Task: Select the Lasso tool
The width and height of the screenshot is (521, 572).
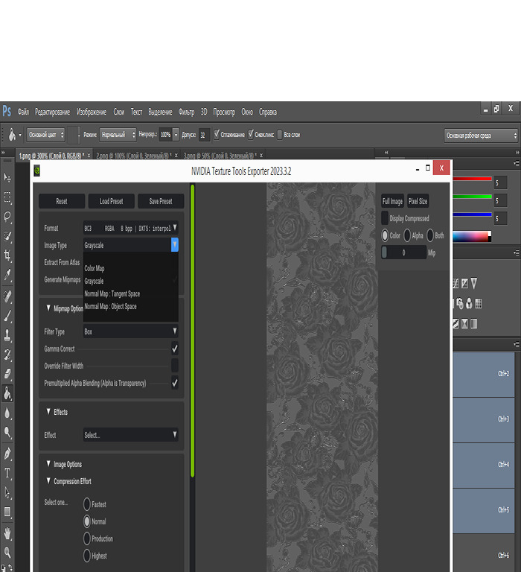Action: 7,217
